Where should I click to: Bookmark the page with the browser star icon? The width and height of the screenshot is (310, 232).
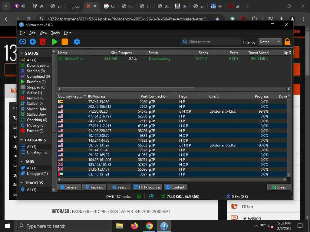(x=217, y=19)
